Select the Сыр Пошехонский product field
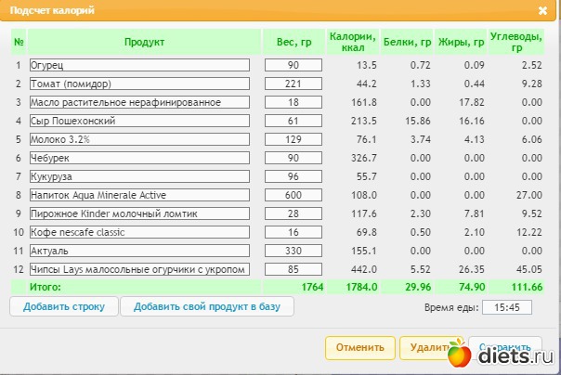The image size is (561, 375). pos(139,121)
